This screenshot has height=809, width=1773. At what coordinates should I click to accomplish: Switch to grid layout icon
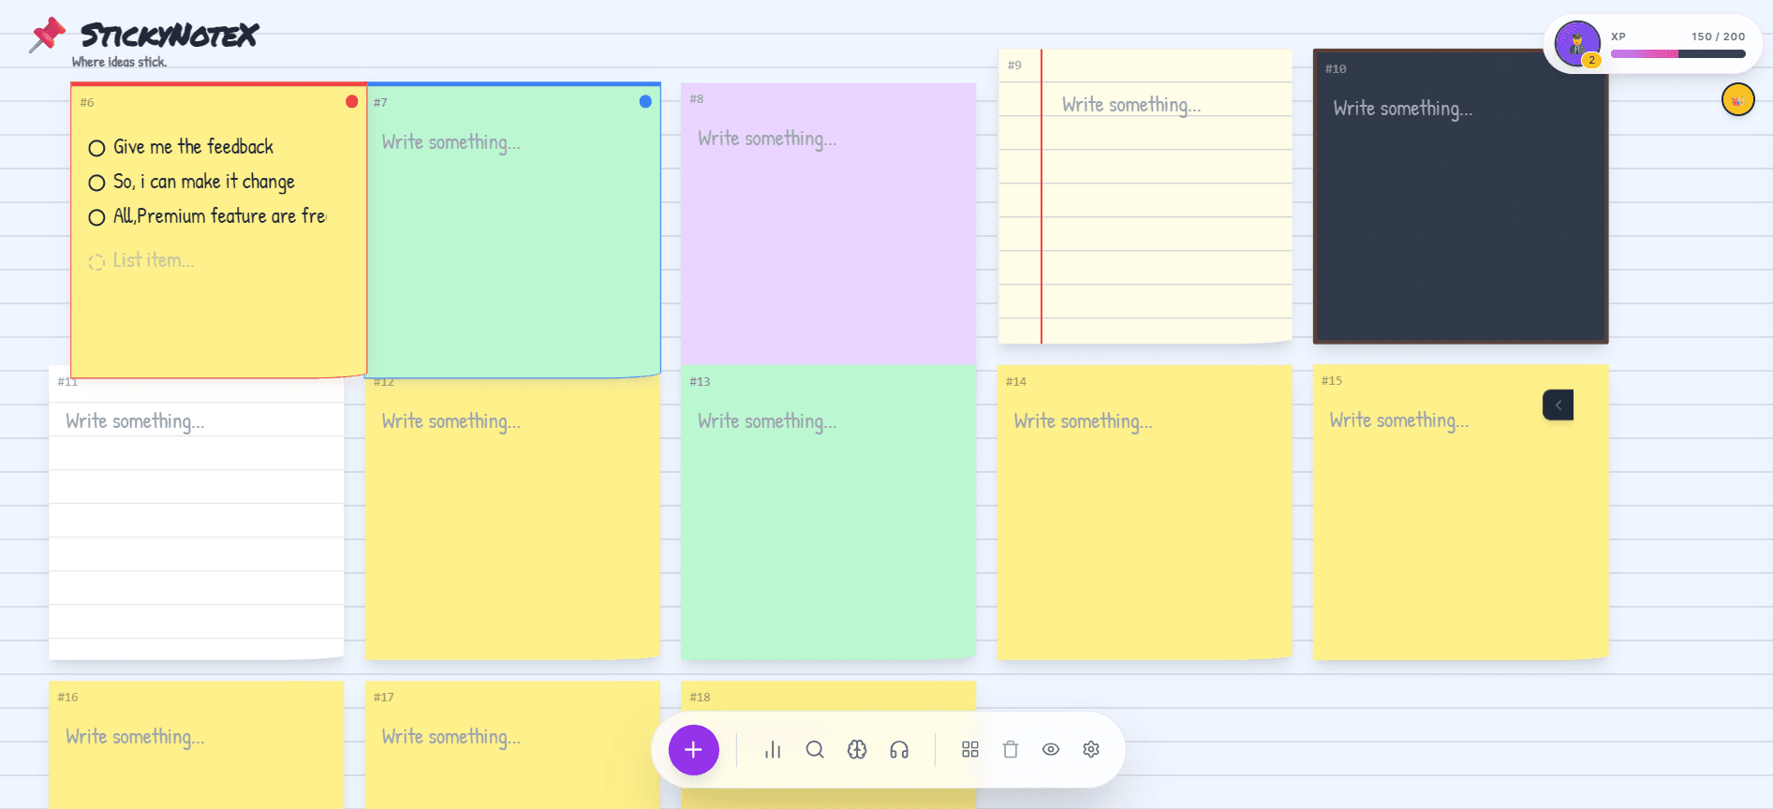tap(970, 750)
